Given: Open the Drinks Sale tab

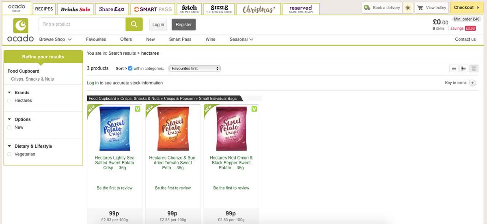Looking at the screenshot, I should click(75, 9).
